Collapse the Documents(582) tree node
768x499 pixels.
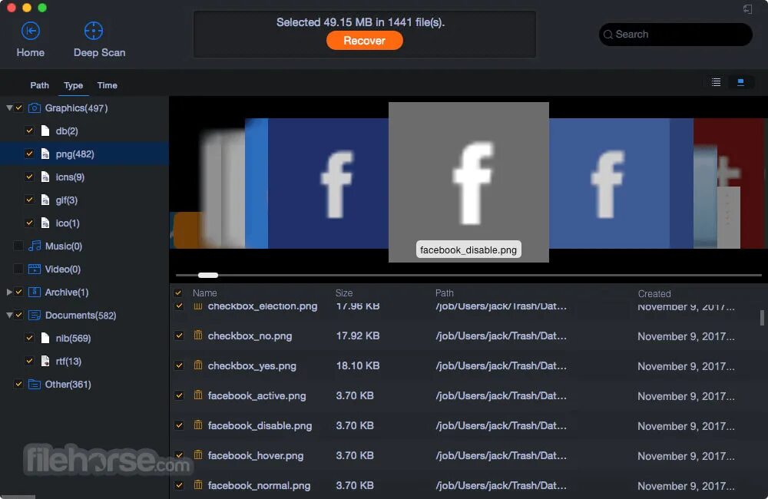click(x=9, y=315)
